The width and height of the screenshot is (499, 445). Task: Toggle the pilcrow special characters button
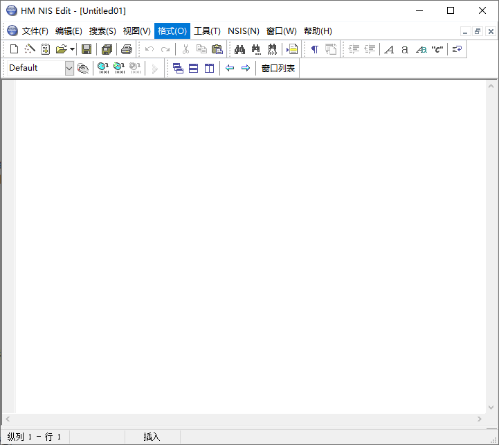[x=314, y=49]
